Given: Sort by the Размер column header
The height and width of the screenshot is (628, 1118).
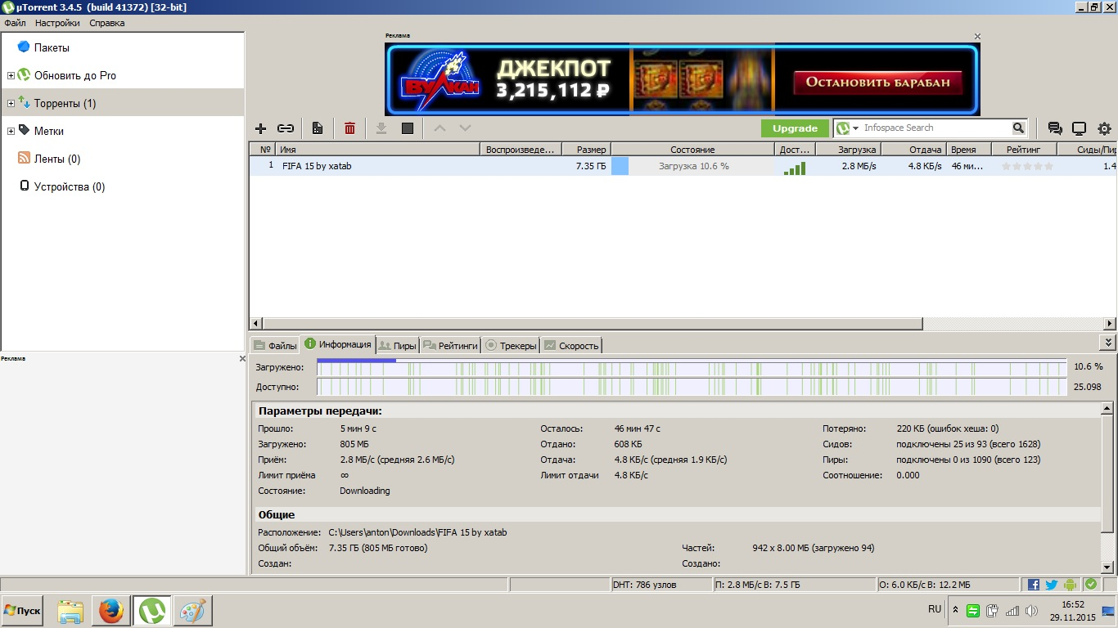Looking at the screenshot, I should (x=586, y=150).
